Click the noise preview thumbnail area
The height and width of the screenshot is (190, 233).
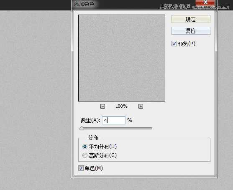coord(122,58)
